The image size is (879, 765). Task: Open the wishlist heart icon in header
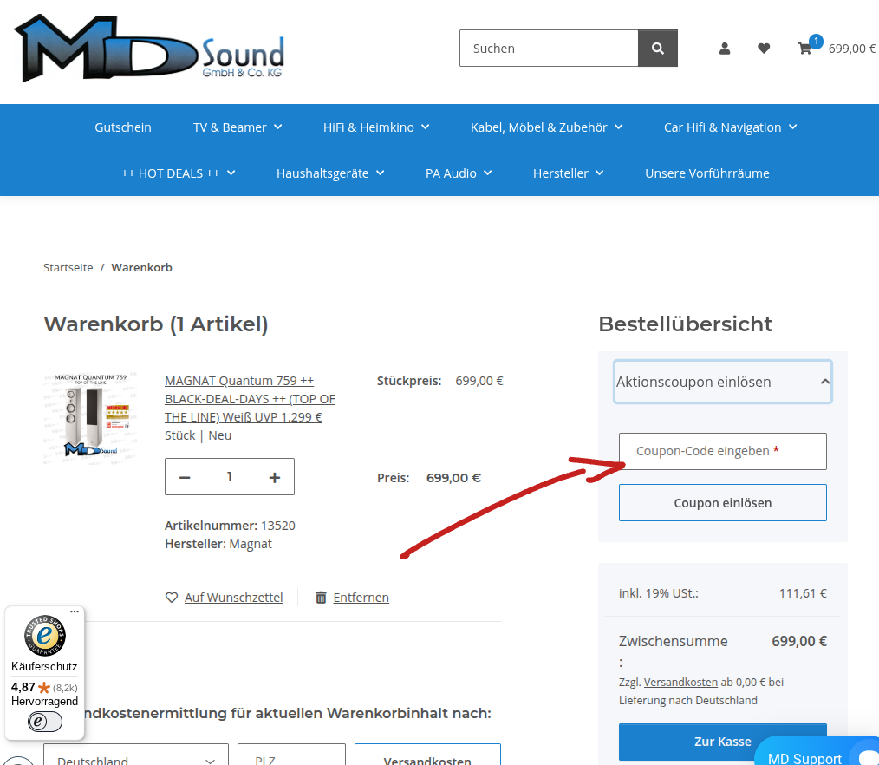764,49
